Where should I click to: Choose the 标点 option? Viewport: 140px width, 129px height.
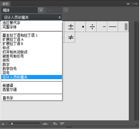[x=32, y=48]
